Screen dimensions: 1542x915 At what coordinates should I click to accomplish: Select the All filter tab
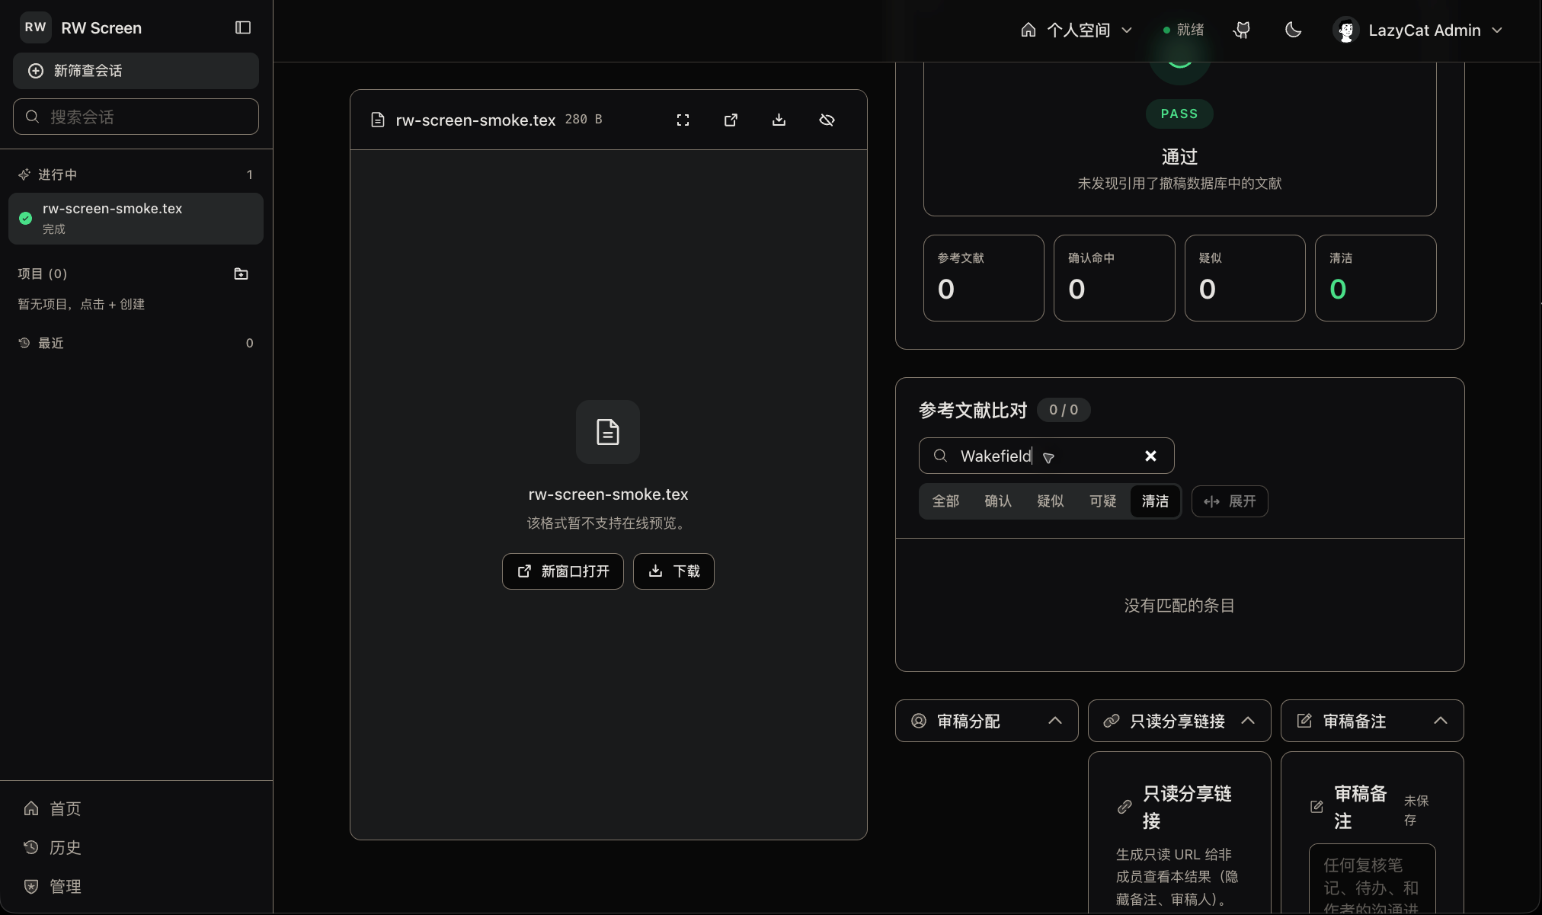(945, 501)
